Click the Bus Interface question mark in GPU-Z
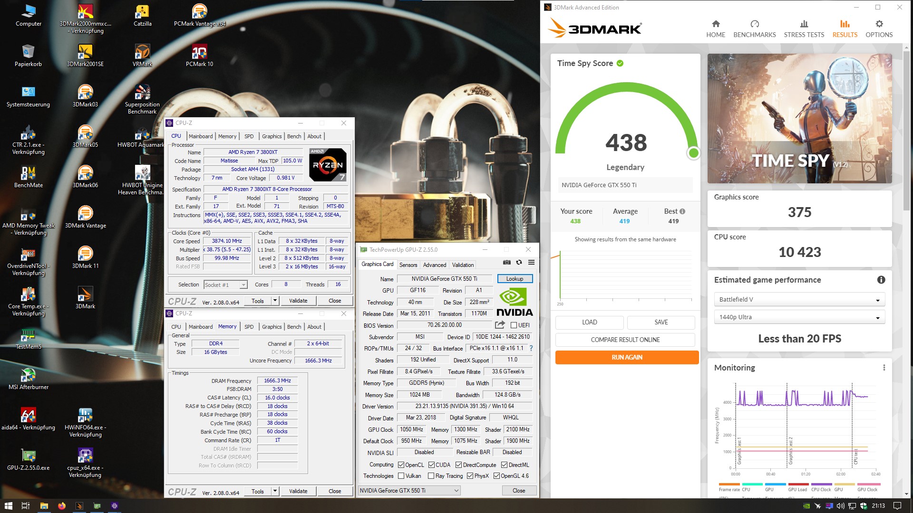Screen dimensions: 913x513 tap(531, 348)
